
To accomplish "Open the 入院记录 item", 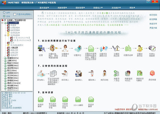I will (x=14, y=48).
